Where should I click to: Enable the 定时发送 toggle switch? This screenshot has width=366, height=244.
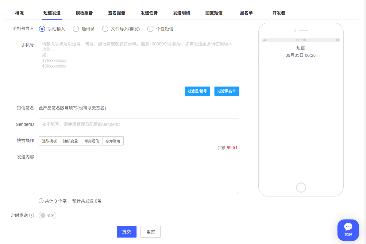47,216
